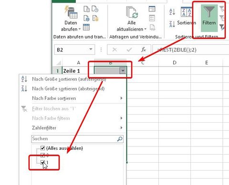Click inside the Suchen filter search field

coord(74,139)
